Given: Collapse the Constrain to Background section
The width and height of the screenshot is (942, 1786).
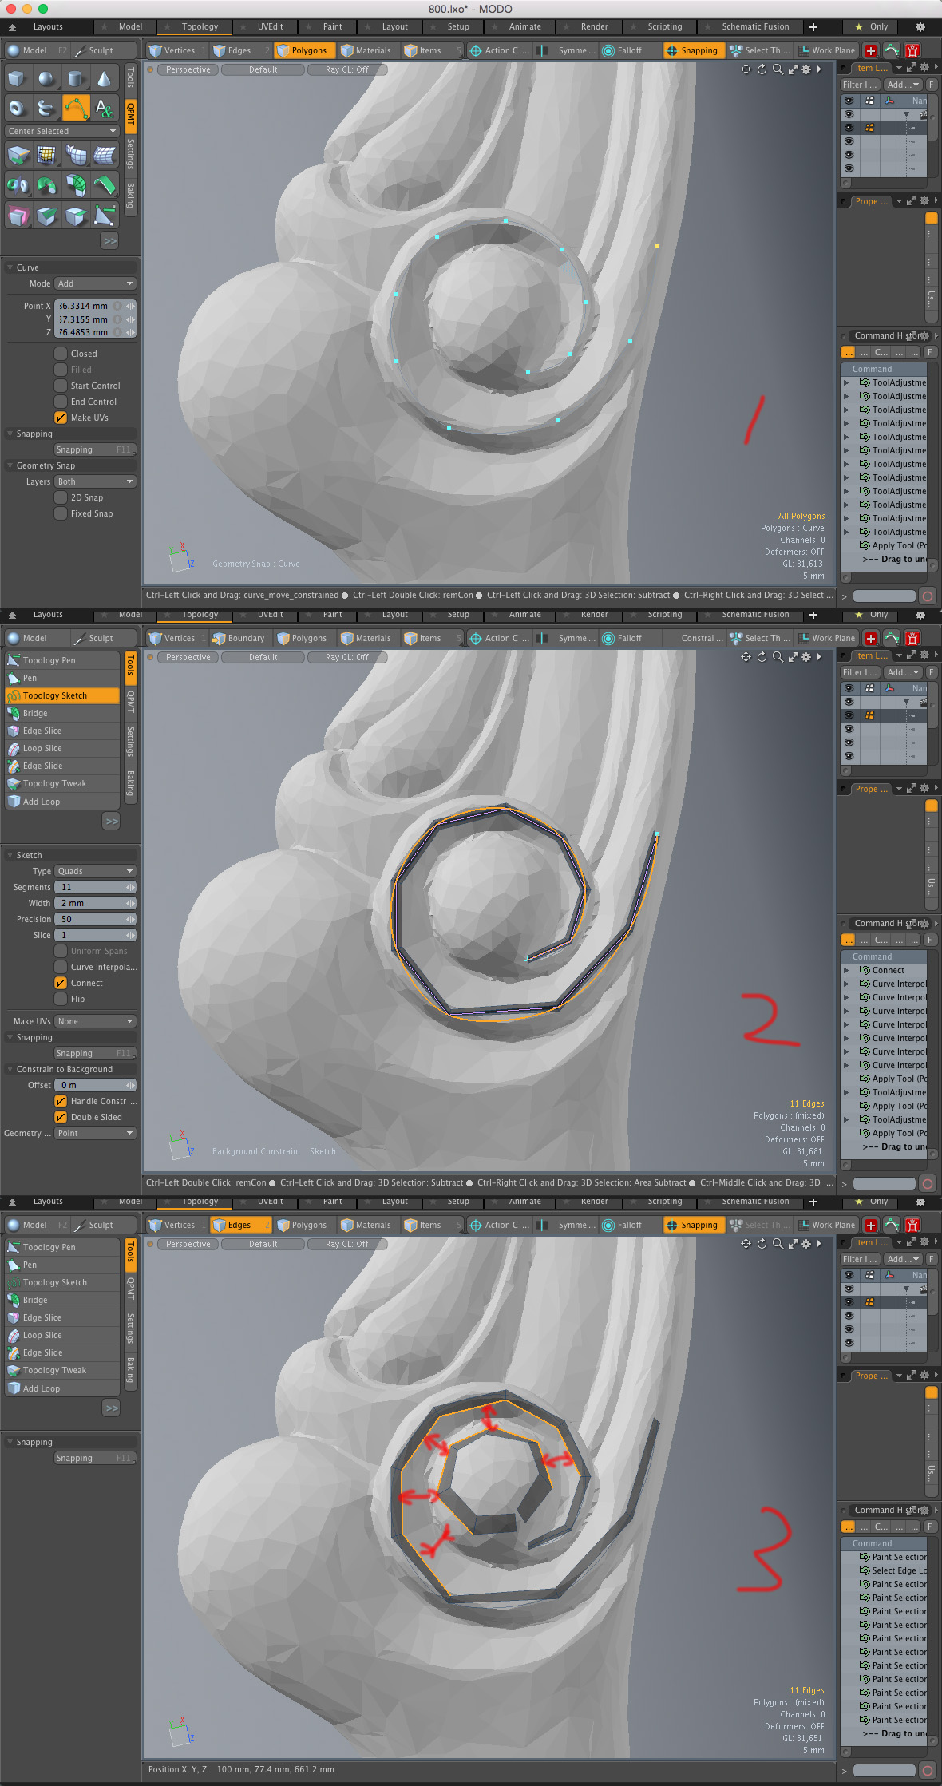Looking at the screenshot, I should click(x=70, y=1069).
